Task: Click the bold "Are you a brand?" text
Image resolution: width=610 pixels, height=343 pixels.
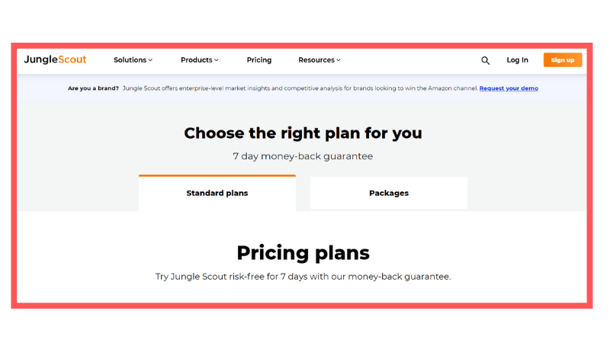Action: (x=93, y=88)
